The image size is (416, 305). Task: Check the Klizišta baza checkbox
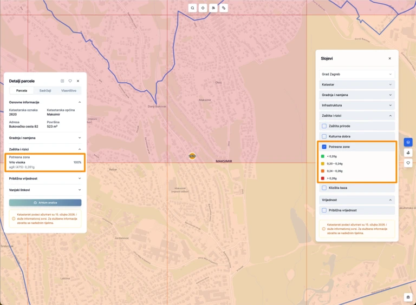324,188
